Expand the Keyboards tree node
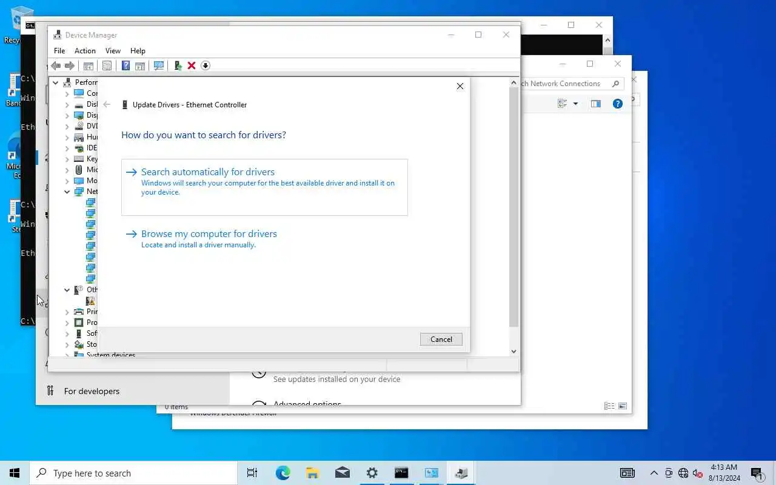The height and width of the screenshot is (485, 776). click(67, 159)
